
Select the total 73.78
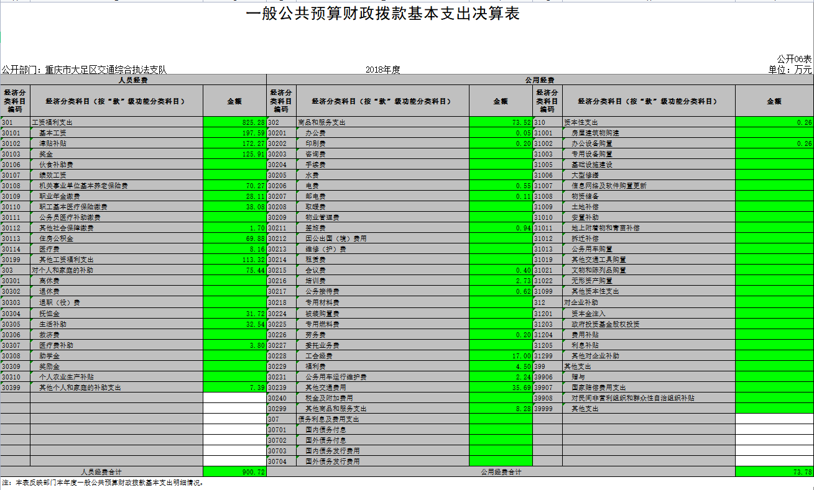pos(774,472)
